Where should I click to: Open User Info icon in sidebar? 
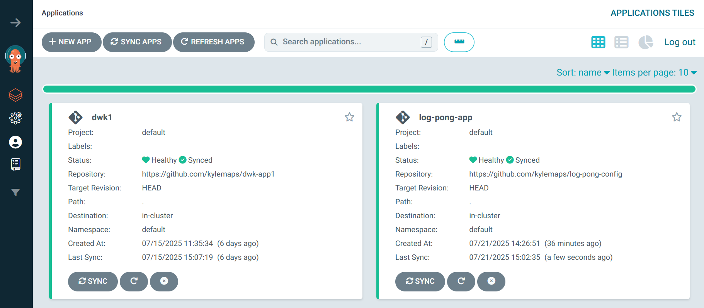pyautogui.click(x=15, y=142)
